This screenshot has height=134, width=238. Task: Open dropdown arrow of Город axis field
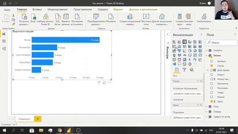point(198,81)
